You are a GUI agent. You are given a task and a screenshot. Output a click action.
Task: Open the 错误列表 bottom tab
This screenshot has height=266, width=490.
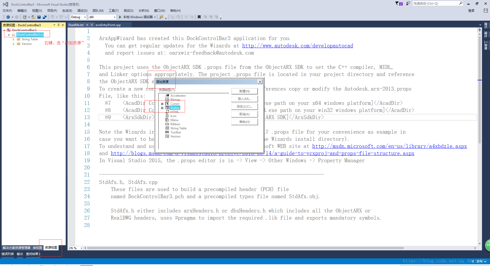[8, 254]
